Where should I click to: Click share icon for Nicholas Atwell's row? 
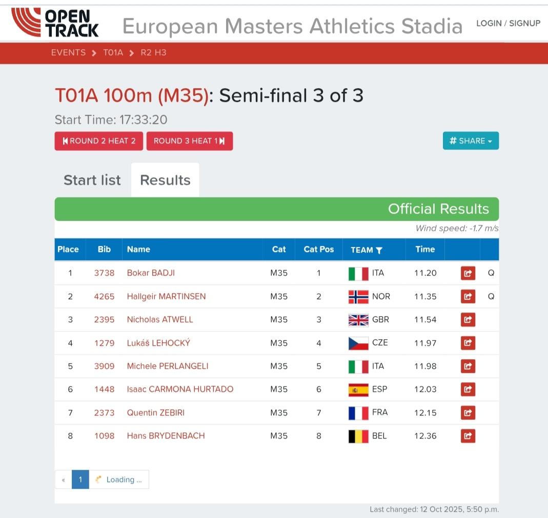pos(468,320)
